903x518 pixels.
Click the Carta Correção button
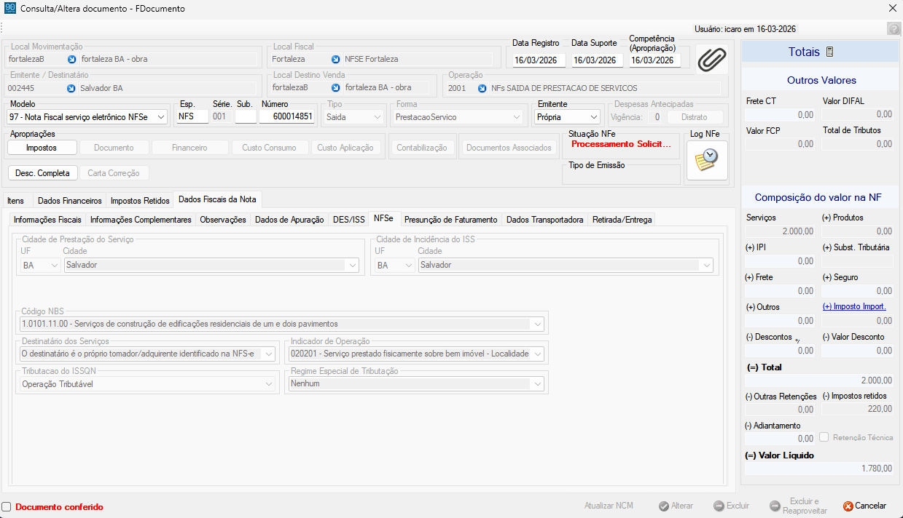tap(114, 173)
